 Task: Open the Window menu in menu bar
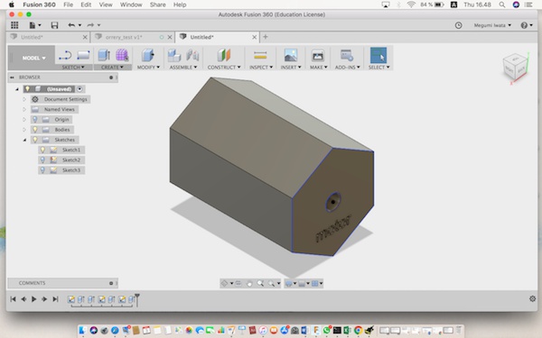pyautogui.click(x=131, y=5)
